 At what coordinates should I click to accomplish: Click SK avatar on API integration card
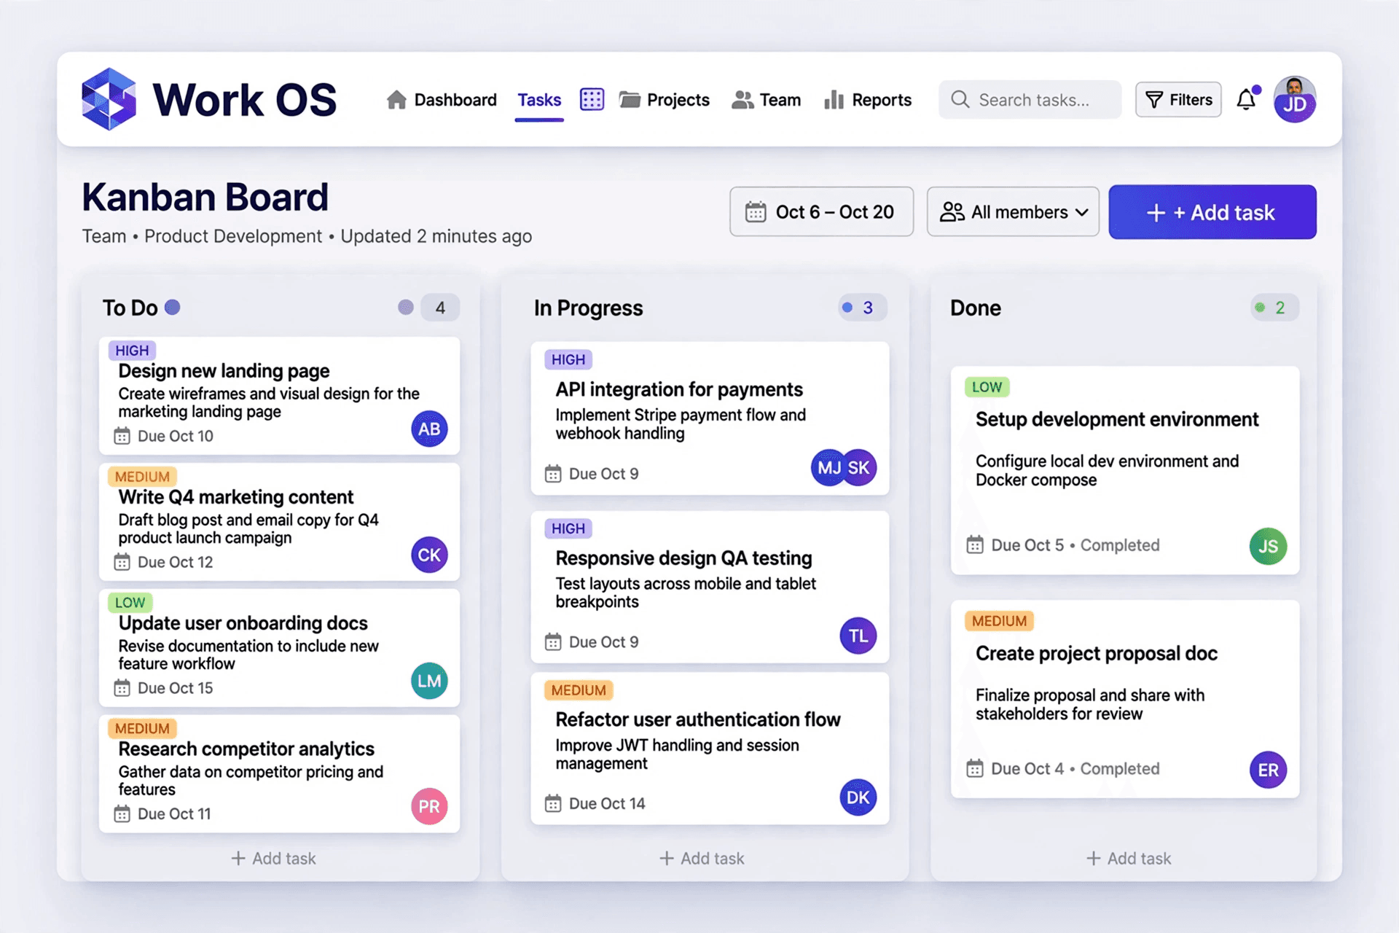[x=860, y=467]
